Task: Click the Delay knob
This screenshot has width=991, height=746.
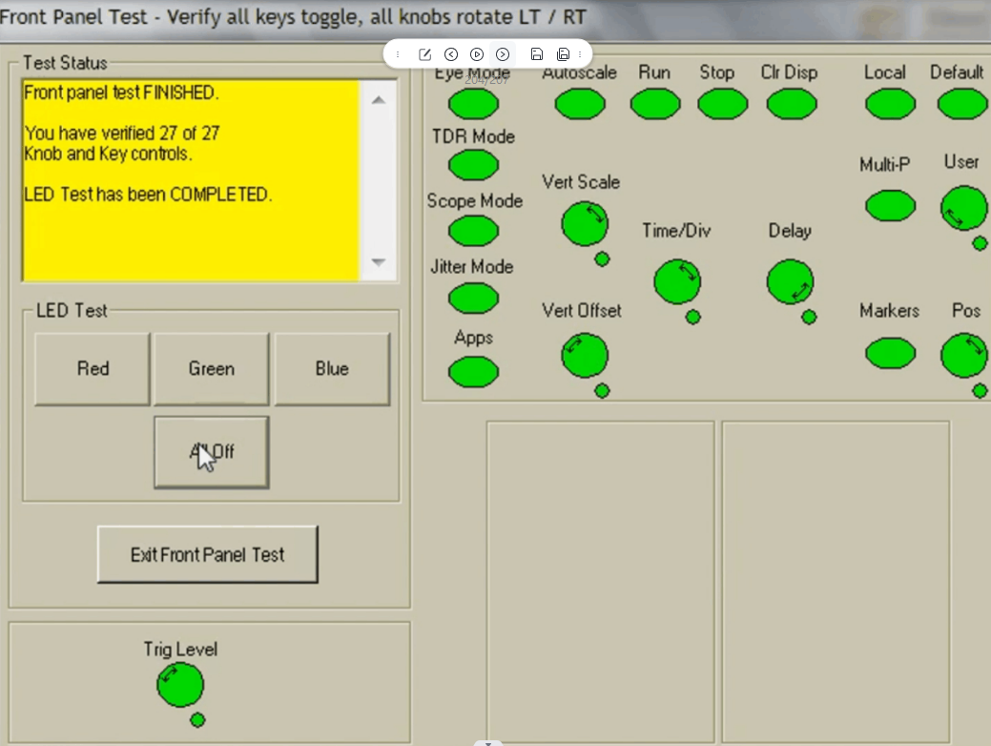Action: point(790,282)
